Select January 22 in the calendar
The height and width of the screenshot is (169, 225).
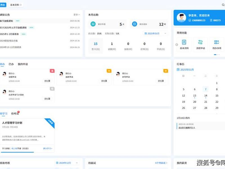tap(217, 102)
